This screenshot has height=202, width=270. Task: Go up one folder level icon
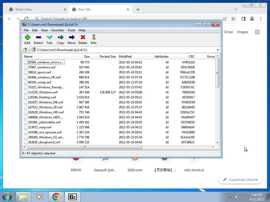click(x=25, y=50)
